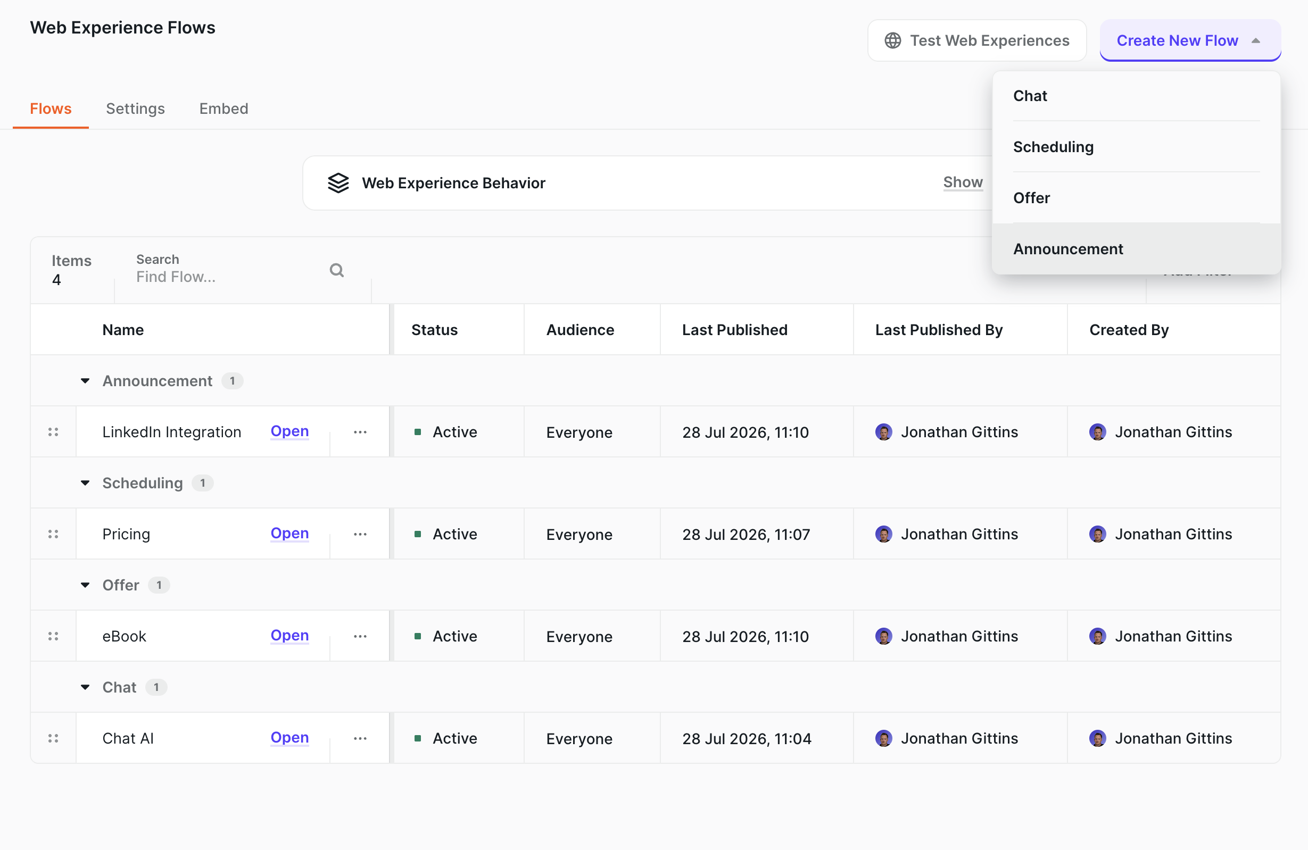Viewport: 1308px width, 850px height.
Task: Choose Scheduling from the new flow menu
Action: pyautogui.click(x=1136, y=147)
